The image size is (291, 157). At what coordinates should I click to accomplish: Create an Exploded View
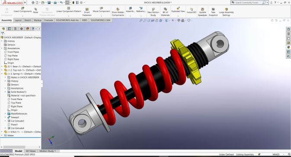(x=178, y=10)
